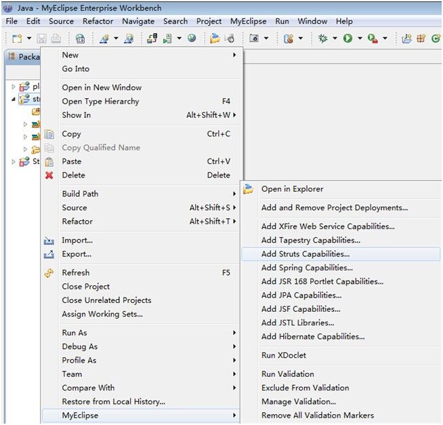
Task: Click the Debug bug toolbar icon
Action: pos(322,38)
